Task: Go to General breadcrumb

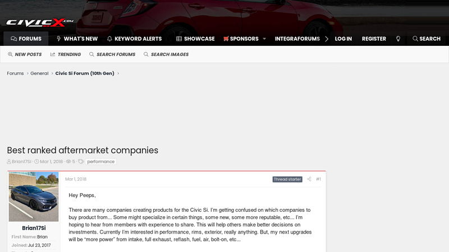Action: [39, 73]
